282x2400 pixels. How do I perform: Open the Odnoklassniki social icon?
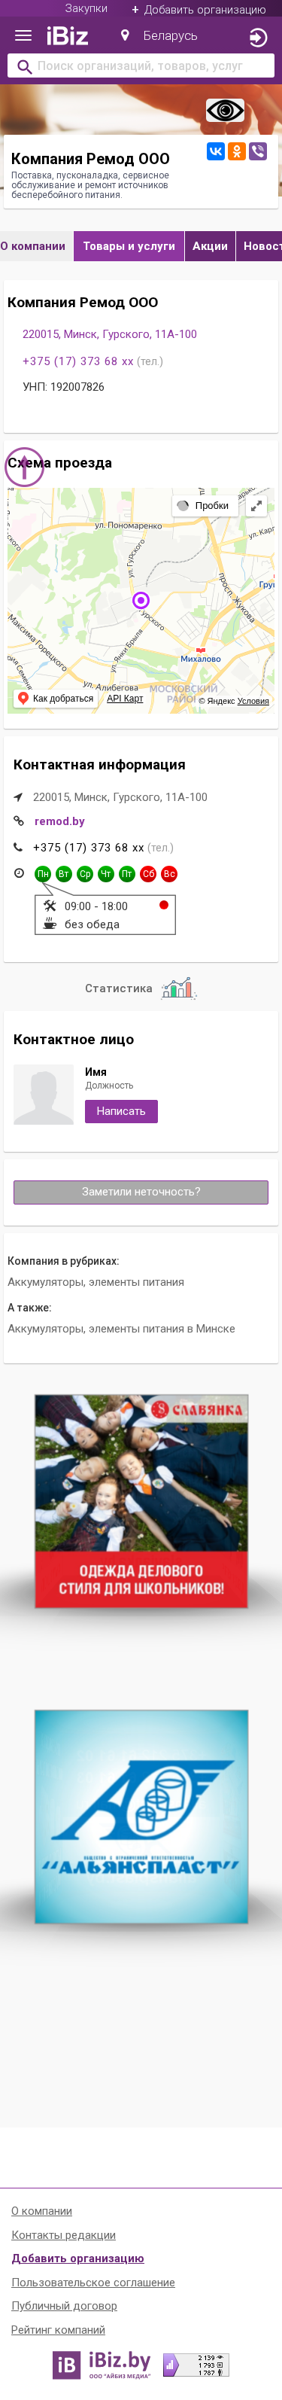(x=236, y=151)
